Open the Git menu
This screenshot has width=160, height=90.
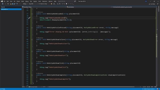[14, 1]
